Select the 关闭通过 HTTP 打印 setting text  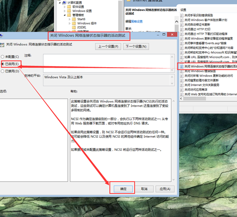click(x=197, y=29)
